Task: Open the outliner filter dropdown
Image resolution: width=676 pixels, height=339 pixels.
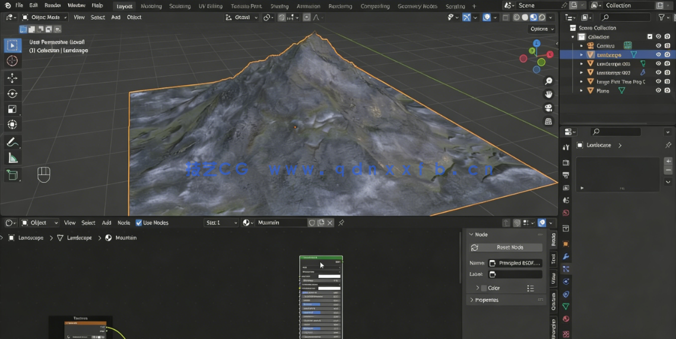Action: tap(664, 17)
